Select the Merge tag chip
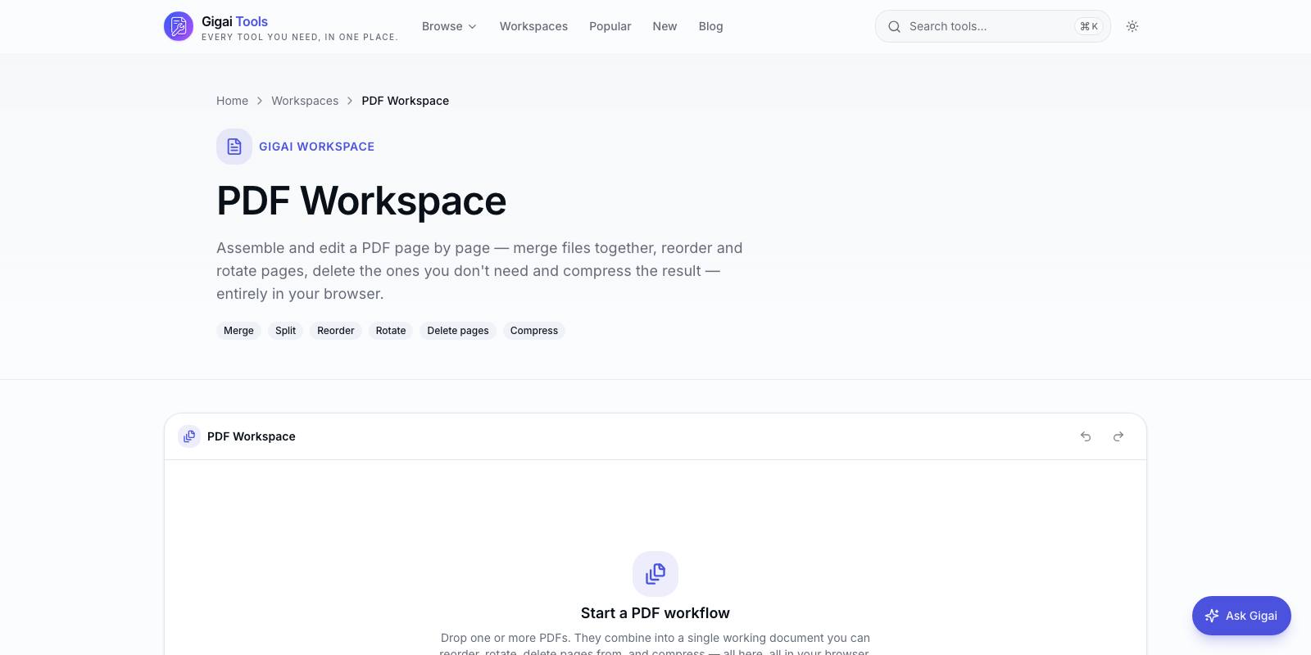The image size is (1311, 655). tap(238, 331)
